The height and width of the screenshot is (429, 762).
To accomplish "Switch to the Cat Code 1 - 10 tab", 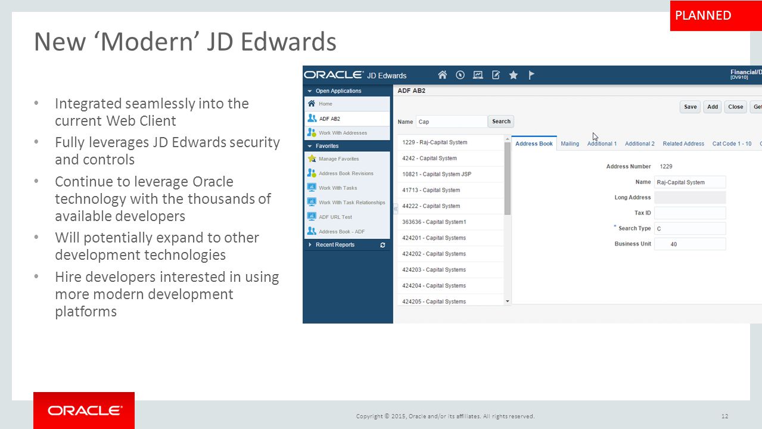I will point(732,144).
